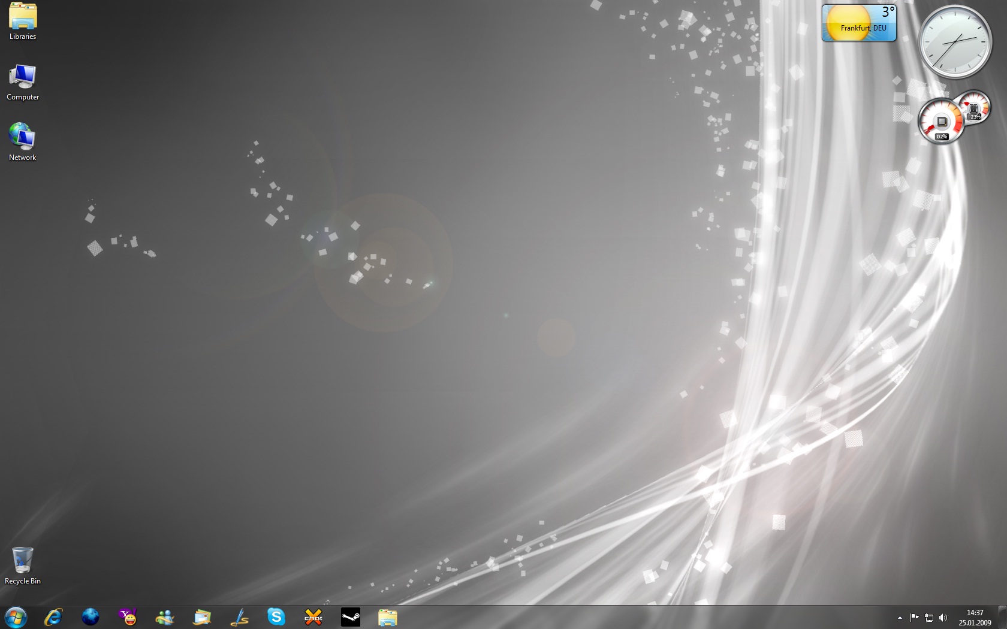Click the Frankfurt weather gadget
This screenshot has width=1007, height=629.
pyautogui.click(x=859, y=23)
